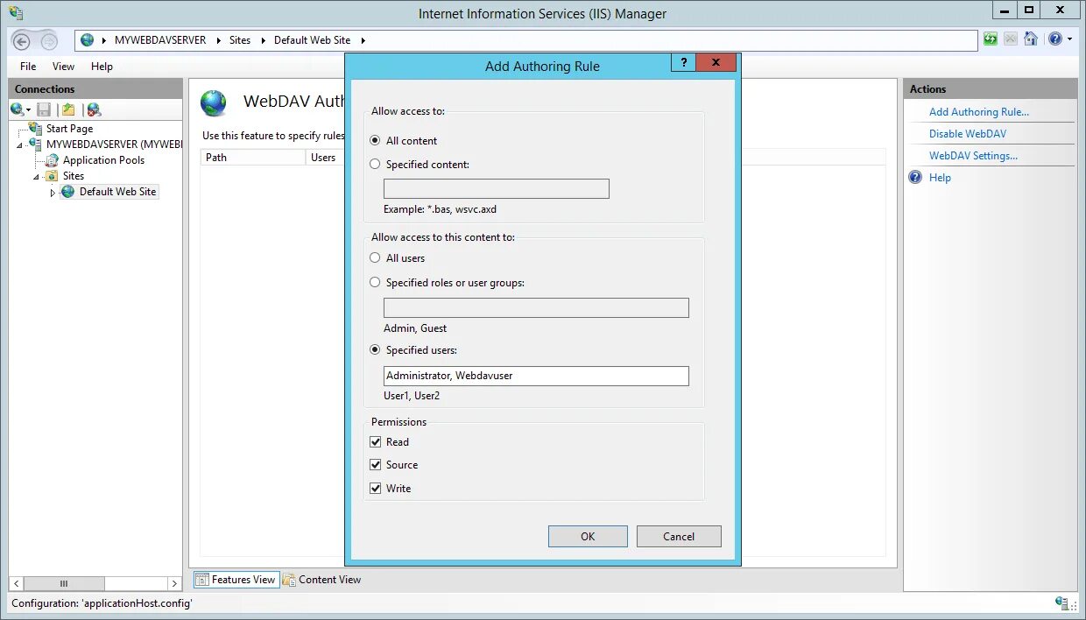Screen dimensions: 1086x620
Task: Switch to Features View tab
Action: click(236, 580)
